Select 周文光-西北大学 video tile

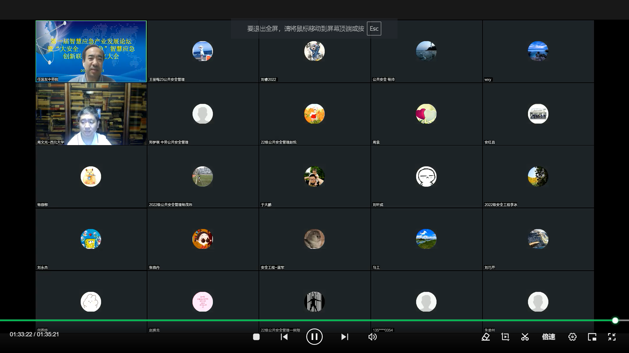click(91, 114)
